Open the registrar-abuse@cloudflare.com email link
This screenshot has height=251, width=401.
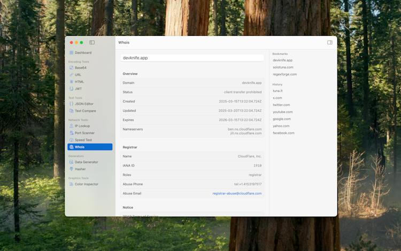(x=237, y=193)
